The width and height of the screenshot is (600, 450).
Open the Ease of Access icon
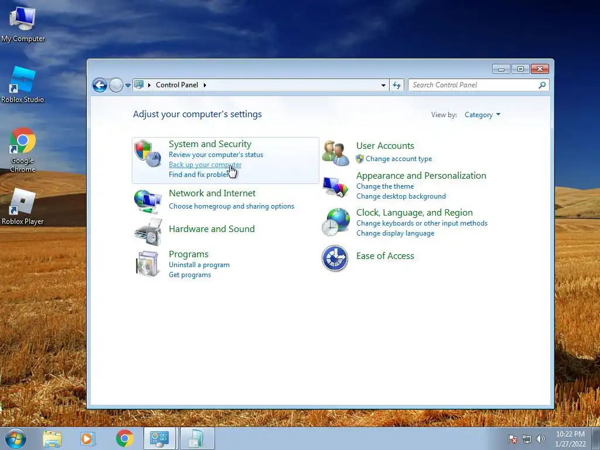335,258
